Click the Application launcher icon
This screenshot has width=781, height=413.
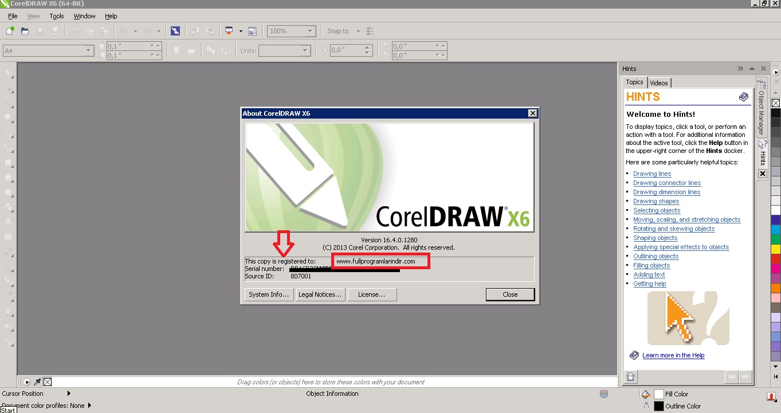(229, 31)
